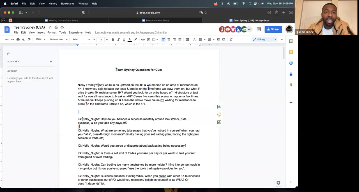Open the Help menu in Google Docs
This screenshot has width=359, height=192.
point(88,32)
